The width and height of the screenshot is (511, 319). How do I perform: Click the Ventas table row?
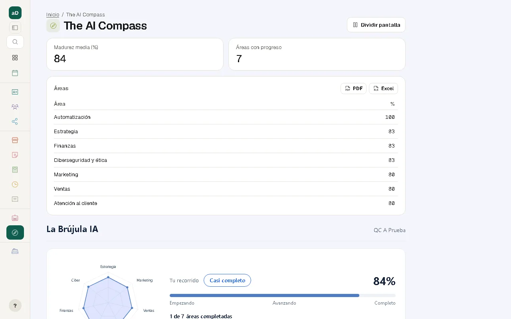point(226,189)
